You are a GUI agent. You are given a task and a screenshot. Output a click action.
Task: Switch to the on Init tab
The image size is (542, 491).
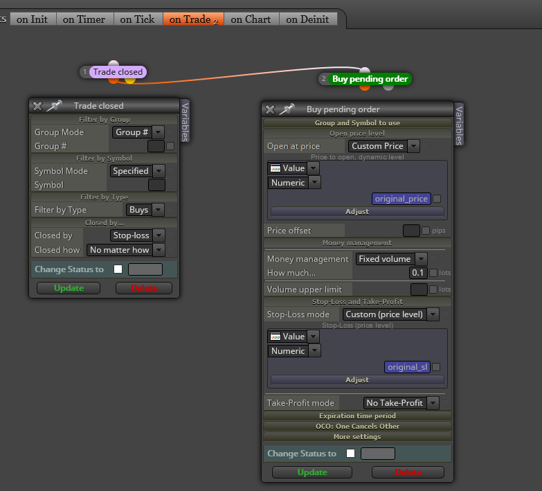[x=32, y=19]
